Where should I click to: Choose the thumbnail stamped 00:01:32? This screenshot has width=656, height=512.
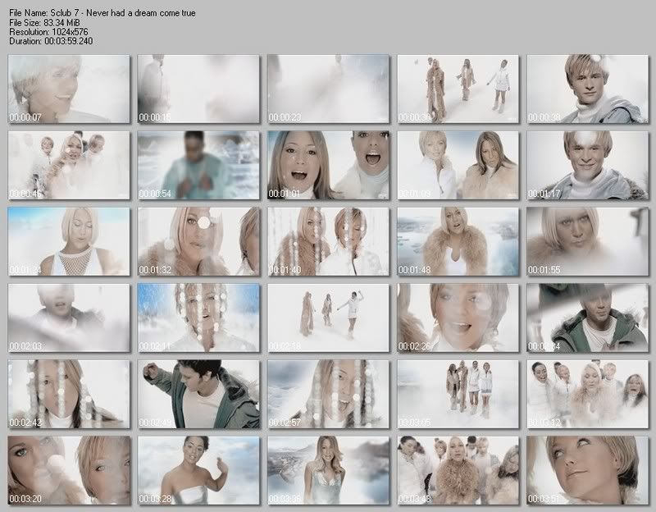(198, 241)
